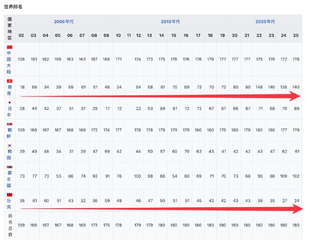311x244 pixels.
Task: Click the Taiwan flag icon
Action: click(9, 195)
